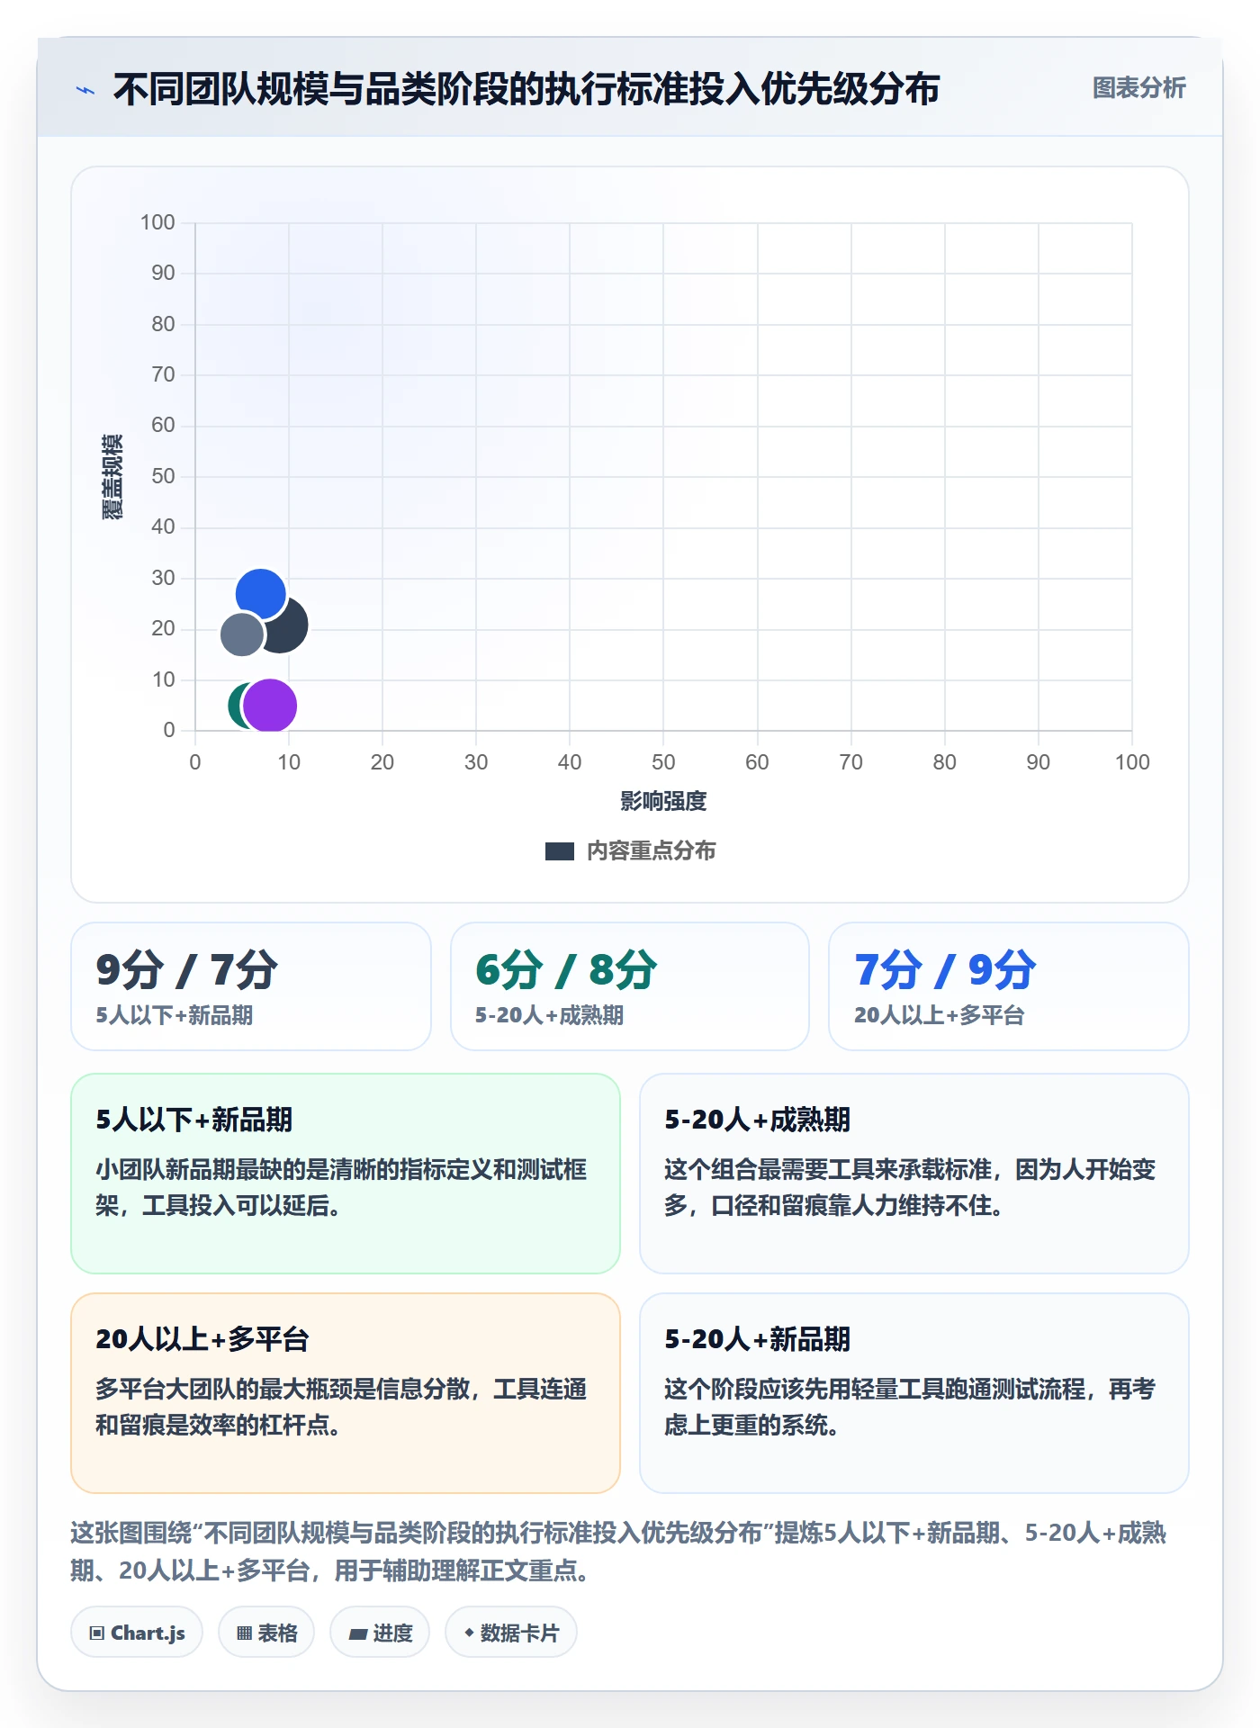The image size is (1260, 1728).
Task: Click the 覆盖规模 y-axis title
Action: point(112,477)
